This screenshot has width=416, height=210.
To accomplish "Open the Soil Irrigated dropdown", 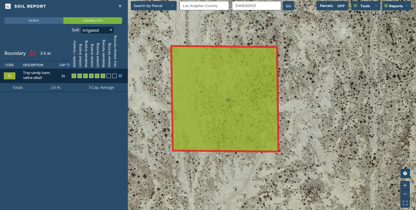I will [97, 30].
